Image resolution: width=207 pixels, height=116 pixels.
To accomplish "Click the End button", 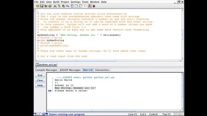I will [x=40, y=75].
